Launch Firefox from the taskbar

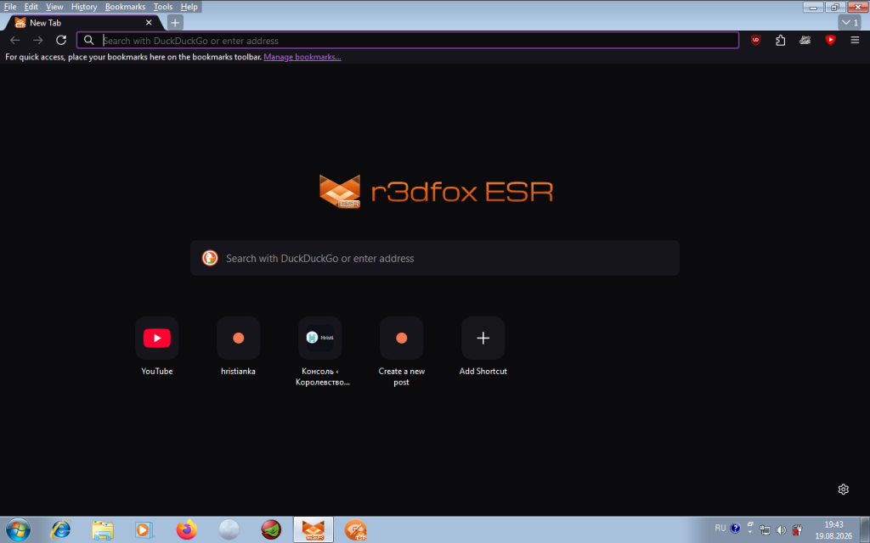click(187, 529)
